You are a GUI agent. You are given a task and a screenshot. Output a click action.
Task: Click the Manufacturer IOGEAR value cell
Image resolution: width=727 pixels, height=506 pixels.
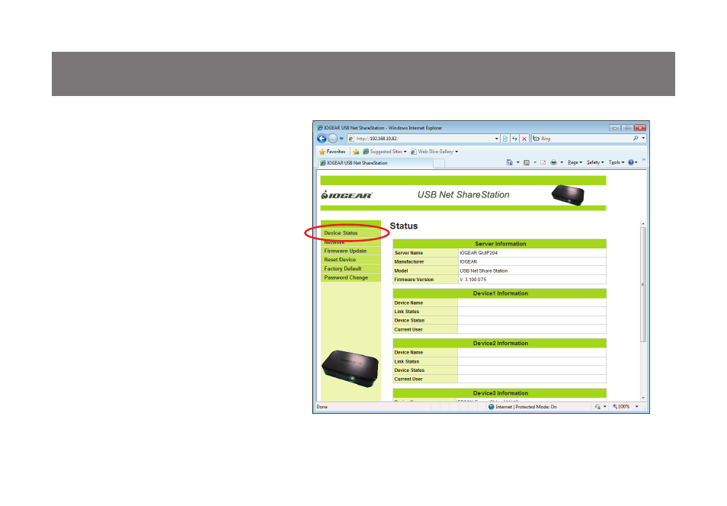[x=532, y=261]
